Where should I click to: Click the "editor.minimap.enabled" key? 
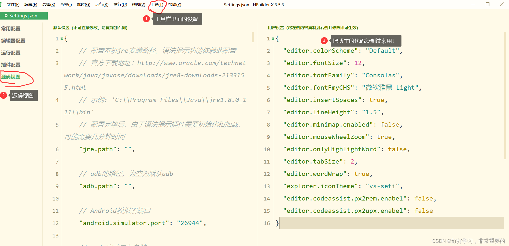(x=328, y=125)
